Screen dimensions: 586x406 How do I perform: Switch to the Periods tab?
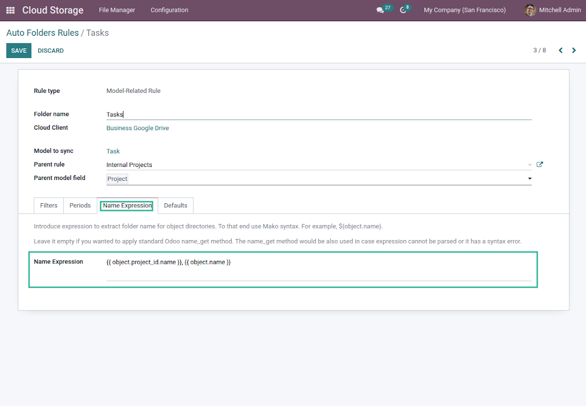point(80,205)
